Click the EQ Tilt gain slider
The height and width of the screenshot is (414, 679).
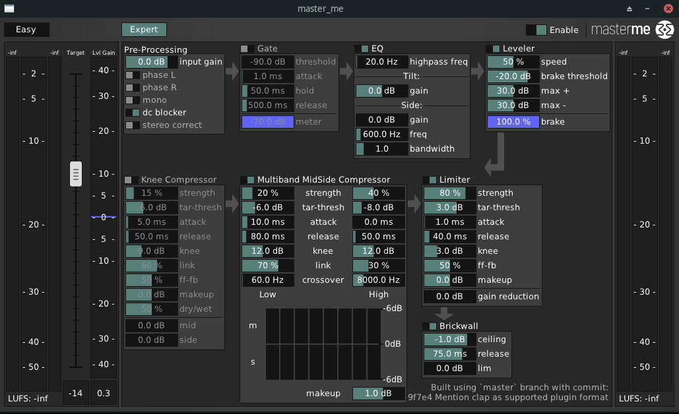pos(382,91)
